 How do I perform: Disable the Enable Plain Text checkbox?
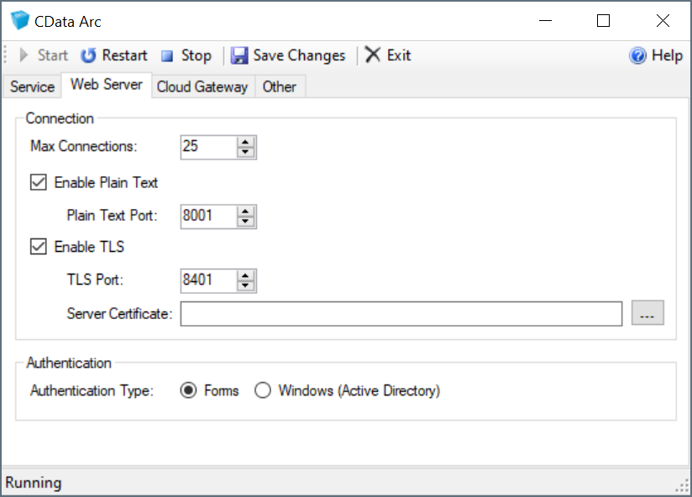pos(39,182)
